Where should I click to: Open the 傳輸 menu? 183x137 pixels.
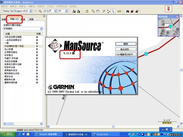[32, 6]
